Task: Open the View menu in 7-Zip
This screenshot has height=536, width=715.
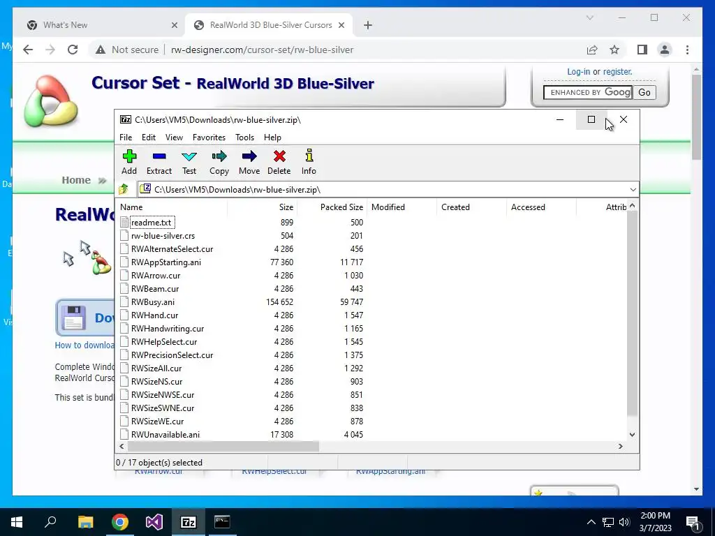Action: pos(174,137)
